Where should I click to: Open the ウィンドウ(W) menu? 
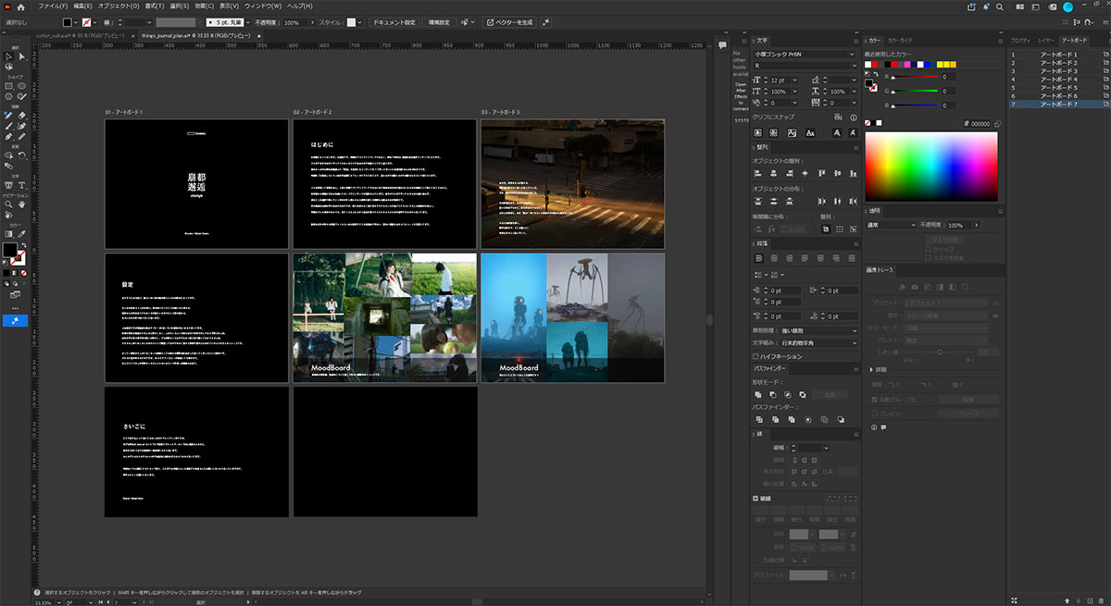(x=264, y=6)
